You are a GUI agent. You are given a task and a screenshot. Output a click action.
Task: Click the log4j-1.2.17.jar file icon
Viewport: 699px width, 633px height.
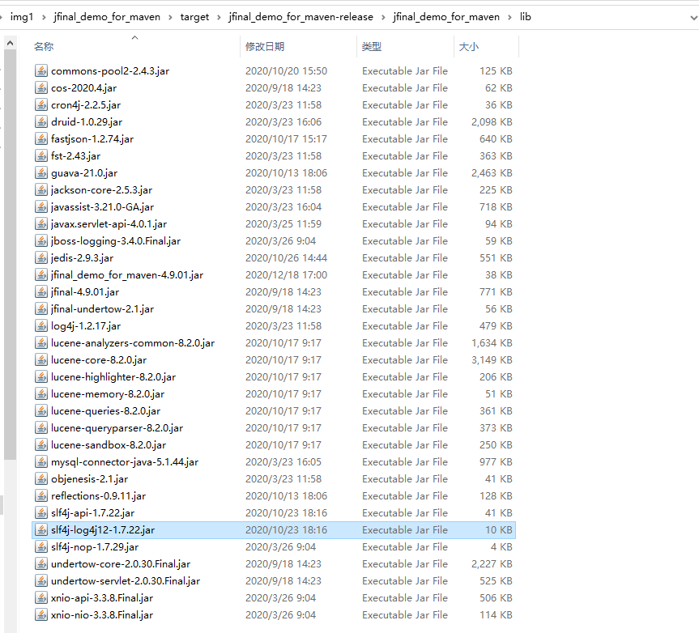(41, 325)
